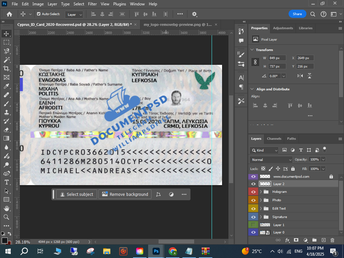Switch to the Adjustments tab
This screenshot has width=344, height=258.
point(283,28)
